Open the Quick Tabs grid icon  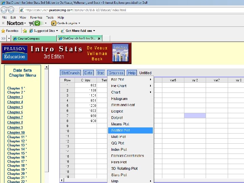pos(3,38)
